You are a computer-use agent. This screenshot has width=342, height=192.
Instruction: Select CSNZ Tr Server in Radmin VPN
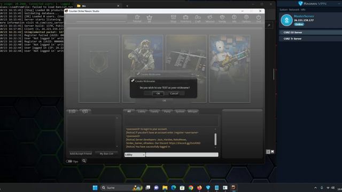click(x=310, y=39)
